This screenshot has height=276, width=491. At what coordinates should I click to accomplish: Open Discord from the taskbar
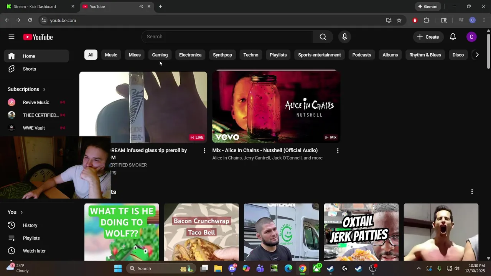point(232,268)
